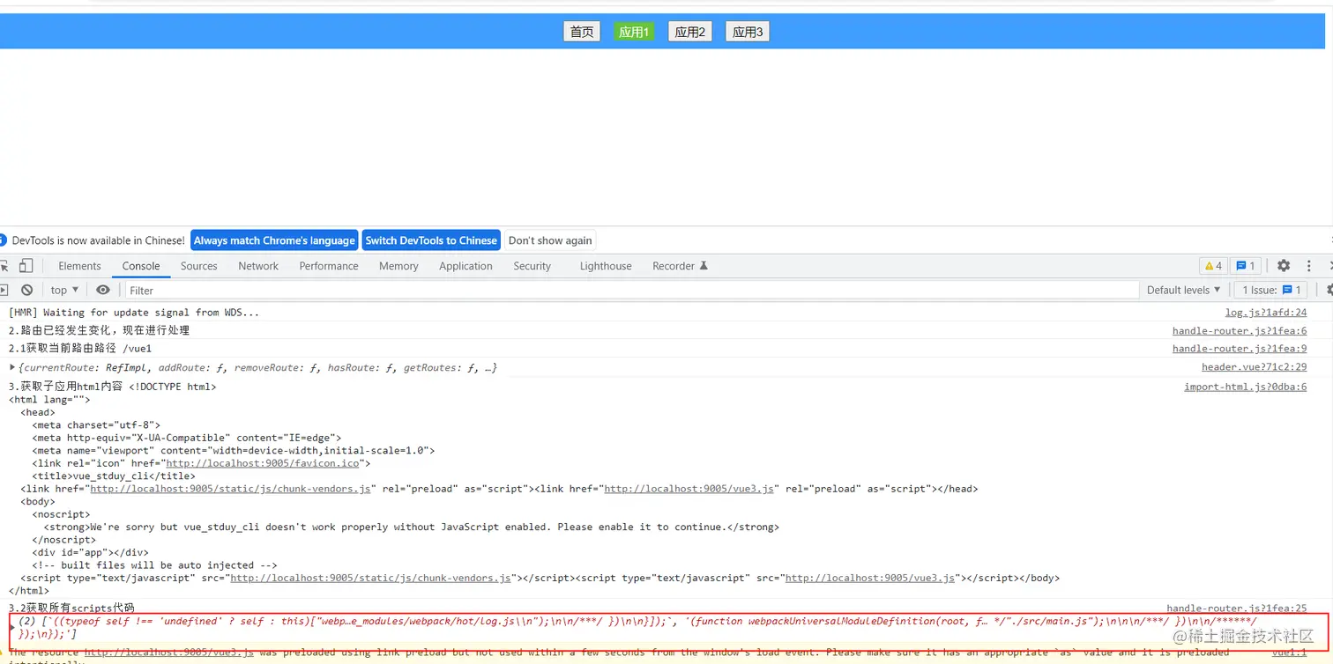Click the 应用2 button
The image size is (1333, 664).
[690, 32]
